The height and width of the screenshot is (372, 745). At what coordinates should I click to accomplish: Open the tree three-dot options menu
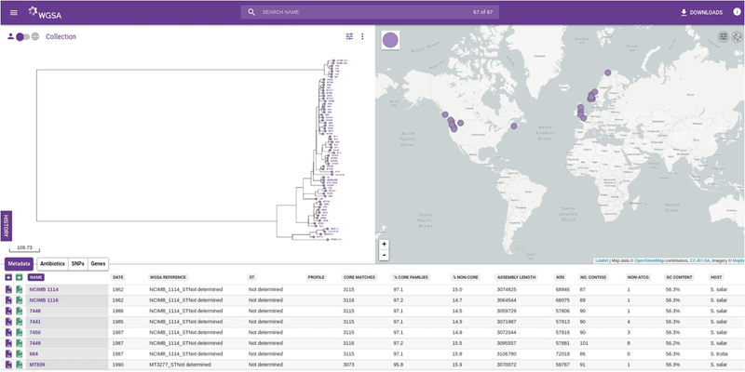tap(362, 36)
